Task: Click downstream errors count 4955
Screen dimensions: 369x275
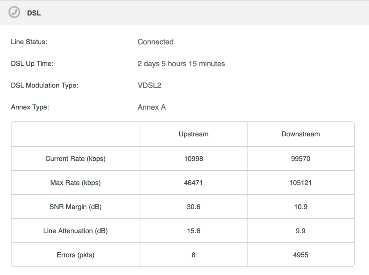Action: [x=301, y=255]
